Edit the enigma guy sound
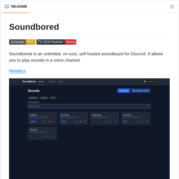 tap(116, 121)
